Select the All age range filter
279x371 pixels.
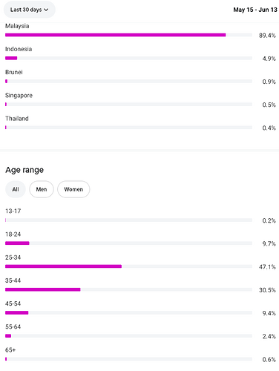click(16, 189)
